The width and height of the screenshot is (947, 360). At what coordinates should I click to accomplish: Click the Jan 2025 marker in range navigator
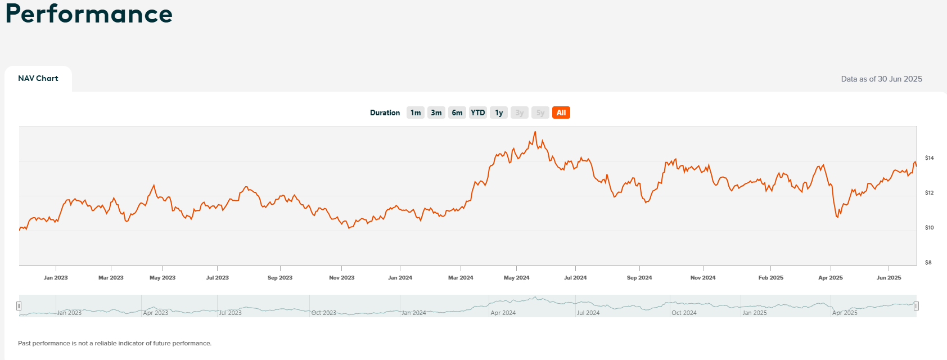tap(754, 313)
